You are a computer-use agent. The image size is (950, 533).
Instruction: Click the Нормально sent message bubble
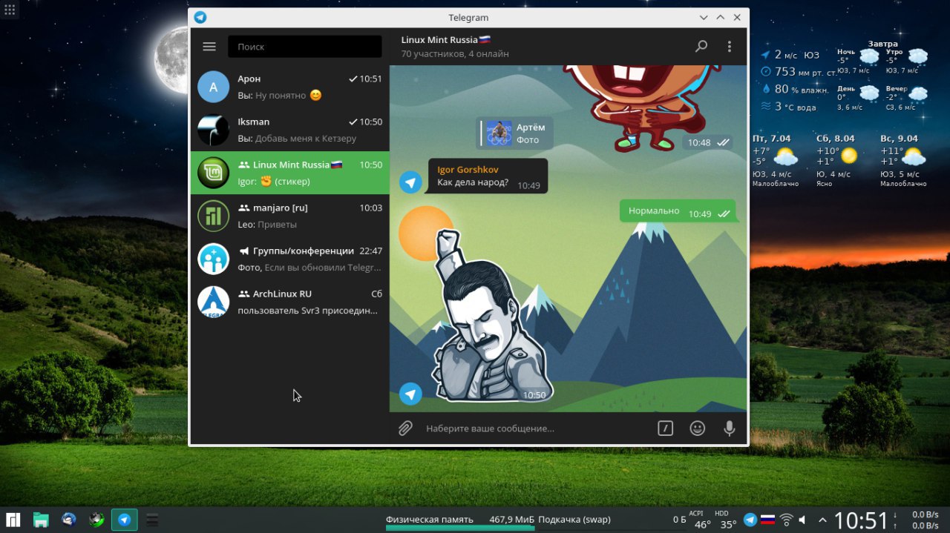pyautogui.click(x=678, y=211)
